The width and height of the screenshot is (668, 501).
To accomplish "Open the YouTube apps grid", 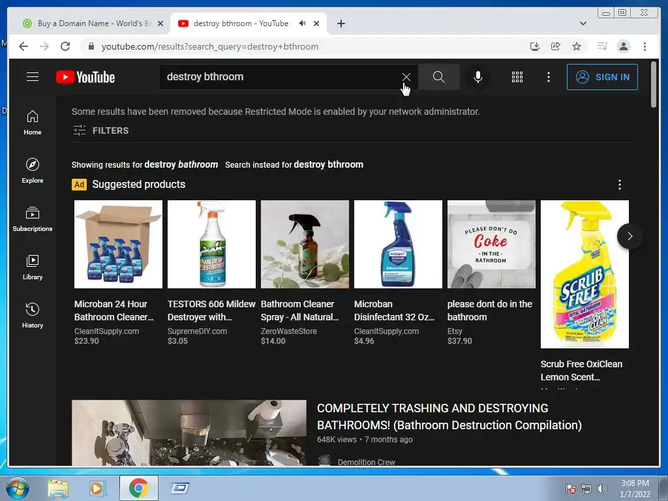I will 517,77.
